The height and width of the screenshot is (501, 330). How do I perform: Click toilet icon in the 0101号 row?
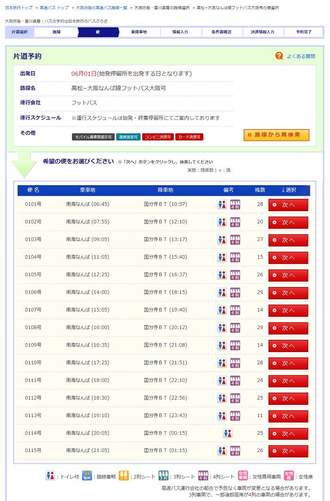tap(222, 205)
